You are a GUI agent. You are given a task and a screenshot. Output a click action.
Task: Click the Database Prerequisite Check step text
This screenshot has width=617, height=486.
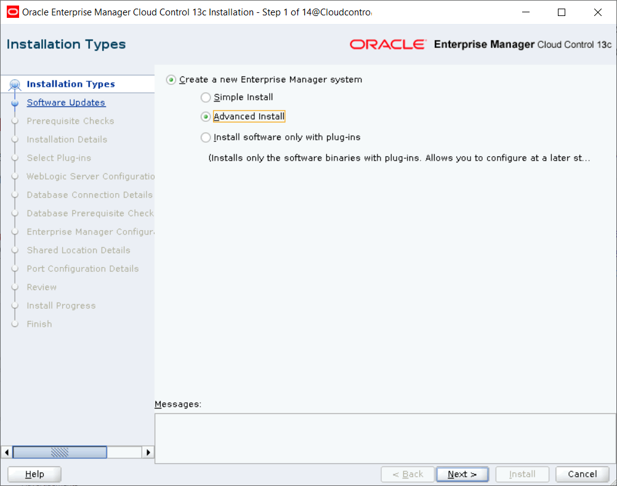[91, 213]
